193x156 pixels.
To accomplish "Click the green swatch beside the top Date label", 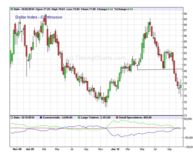I will point(11,9).
